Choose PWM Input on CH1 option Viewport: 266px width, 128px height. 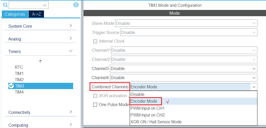148,108
